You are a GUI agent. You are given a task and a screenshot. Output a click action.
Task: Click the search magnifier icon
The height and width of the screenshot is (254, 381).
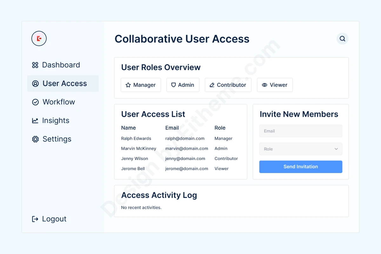(342, 39)
